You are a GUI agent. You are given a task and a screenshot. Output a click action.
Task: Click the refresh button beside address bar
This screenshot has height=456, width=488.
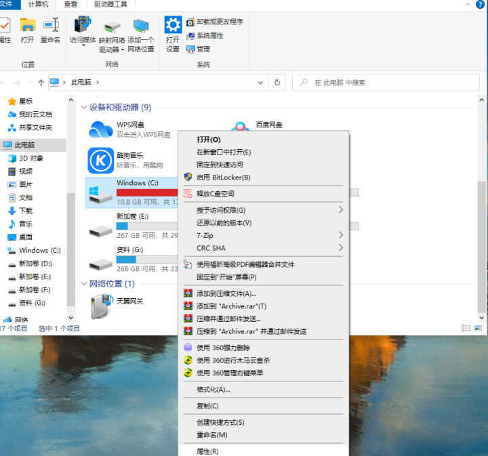277,83
